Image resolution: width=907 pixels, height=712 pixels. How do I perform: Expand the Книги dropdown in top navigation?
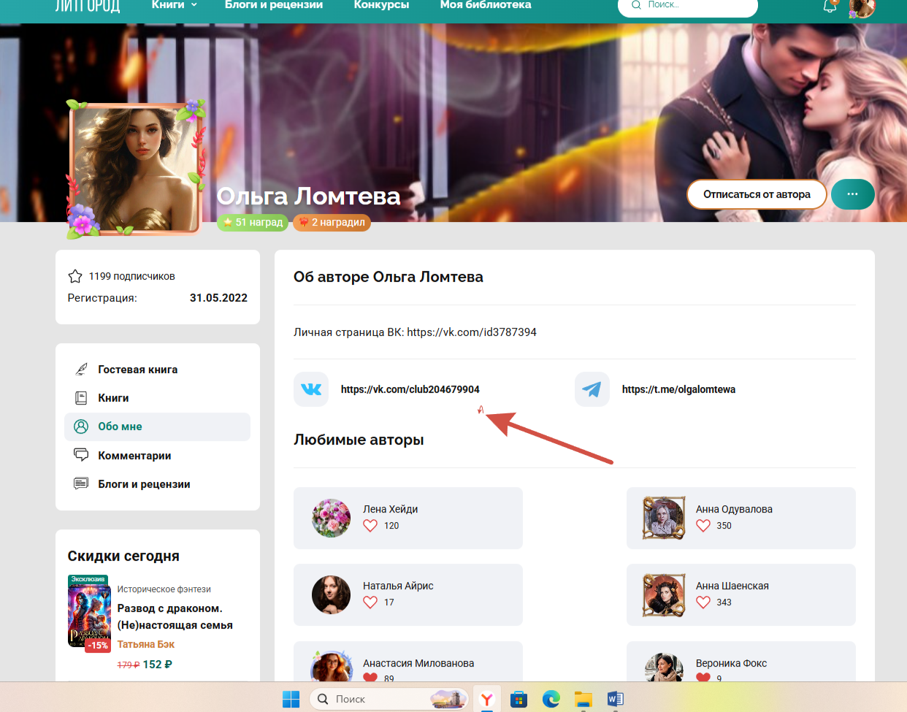point(175,5)
